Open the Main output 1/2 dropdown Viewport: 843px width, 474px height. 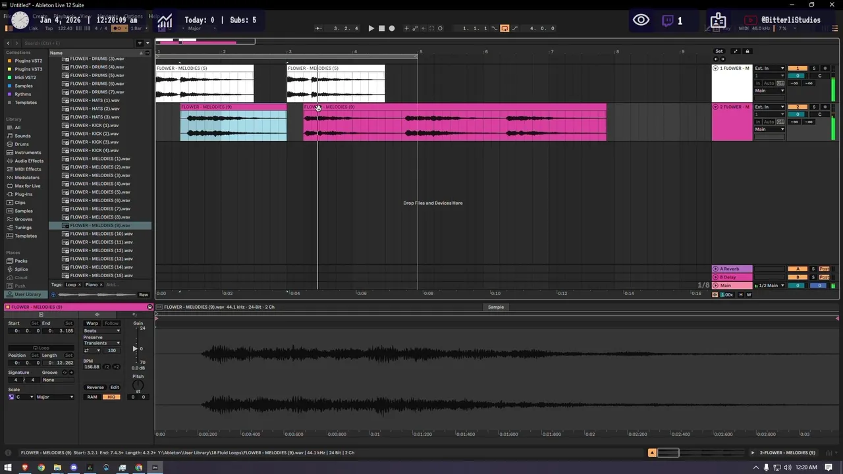(770, 286)
